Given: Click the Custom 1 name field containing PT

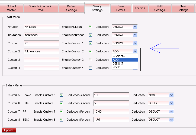Looking at the screenshot, I should [41, 43].
